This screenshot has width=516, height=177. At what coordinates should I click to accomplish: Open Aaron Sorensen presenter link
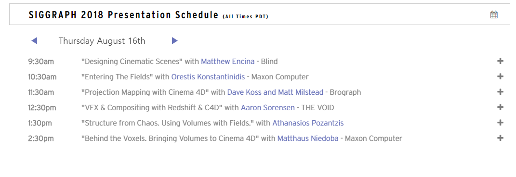click(x=267, y=108)
